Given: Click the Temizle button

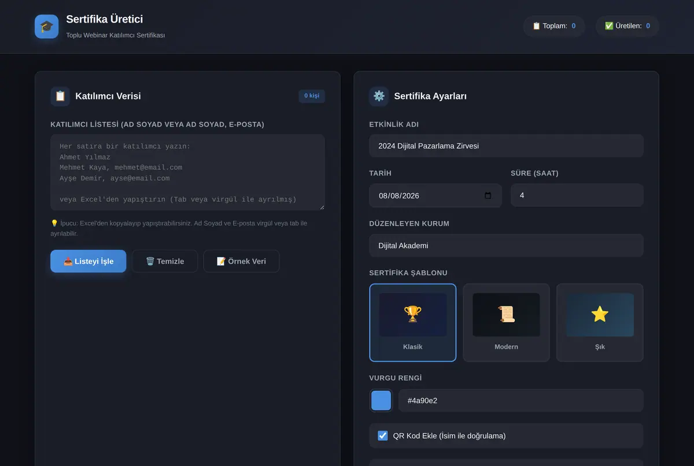Looking at the screenshot, I should pos(165,261).
